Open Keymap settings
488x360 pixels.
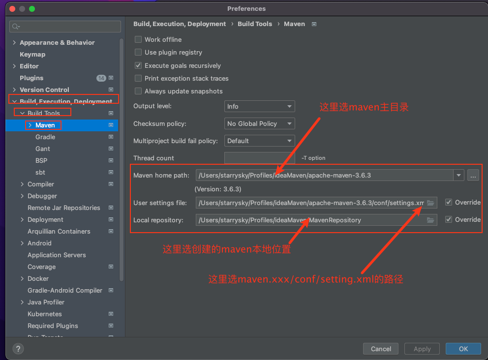tap(32, 55)
